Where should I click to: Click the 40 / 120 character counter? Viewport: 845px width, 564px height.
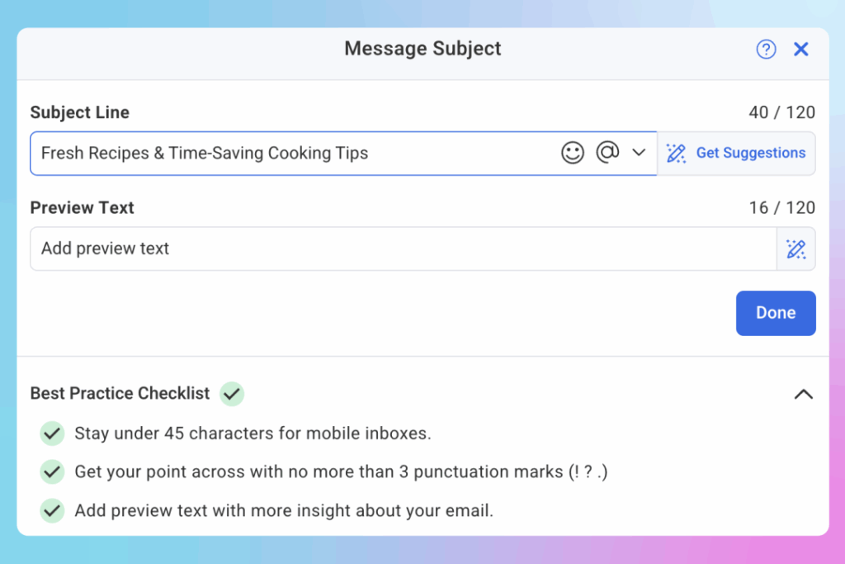[x=782, y=112]
